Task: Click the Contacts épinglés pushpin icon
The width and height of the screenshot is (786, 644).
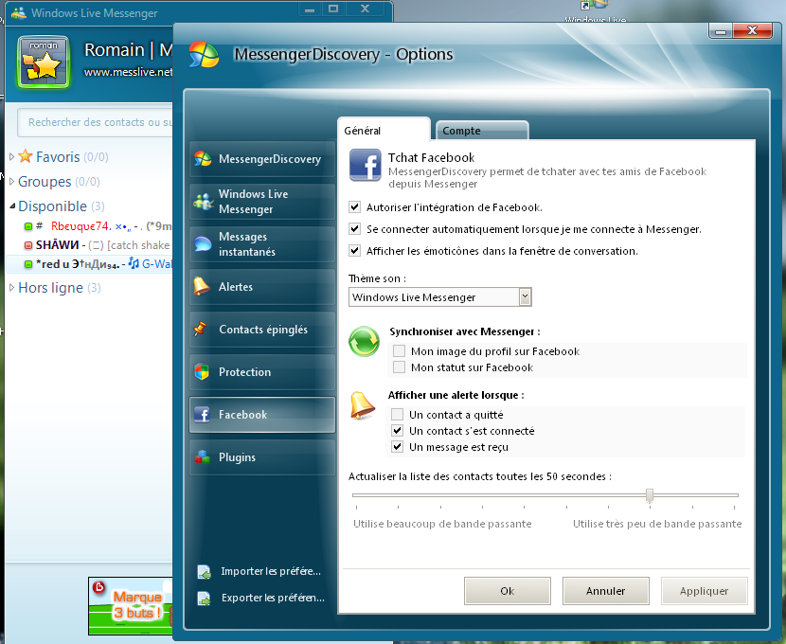Action: tap(201, 329)
